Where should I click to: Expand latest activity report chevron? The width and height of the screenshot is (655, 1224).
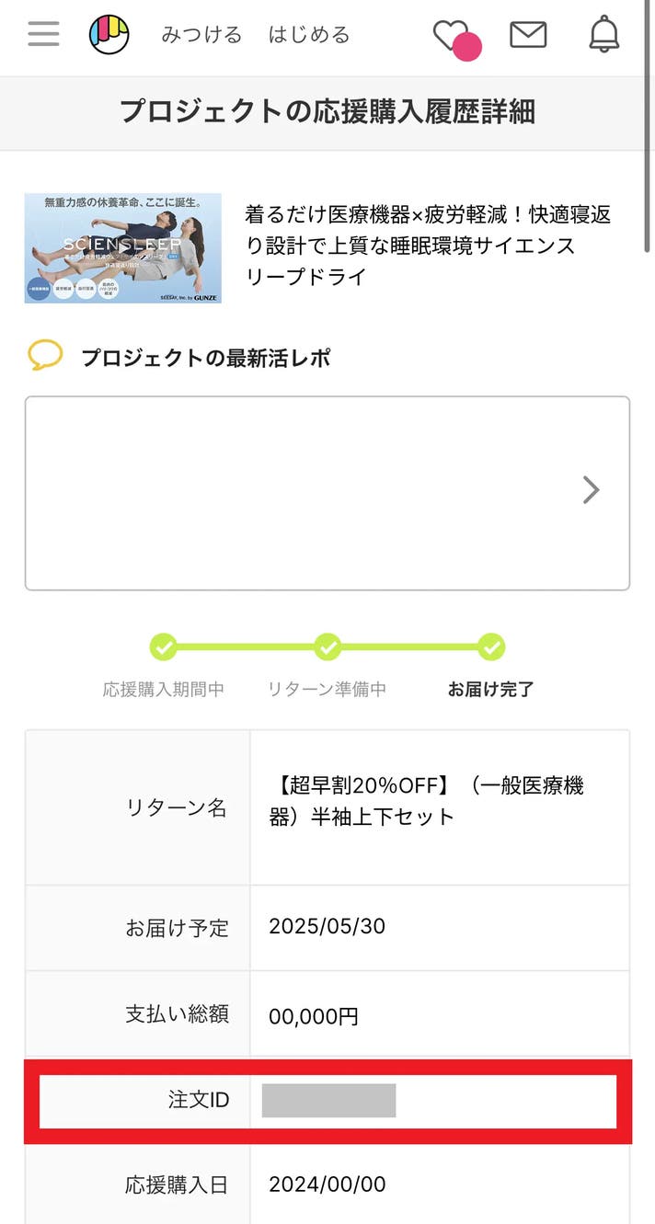tap(592, 491)
